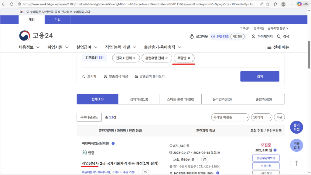Click the 용어사전 floating circle icon
The height and width of the screenshot is (175, 311).
coord(296,127)
